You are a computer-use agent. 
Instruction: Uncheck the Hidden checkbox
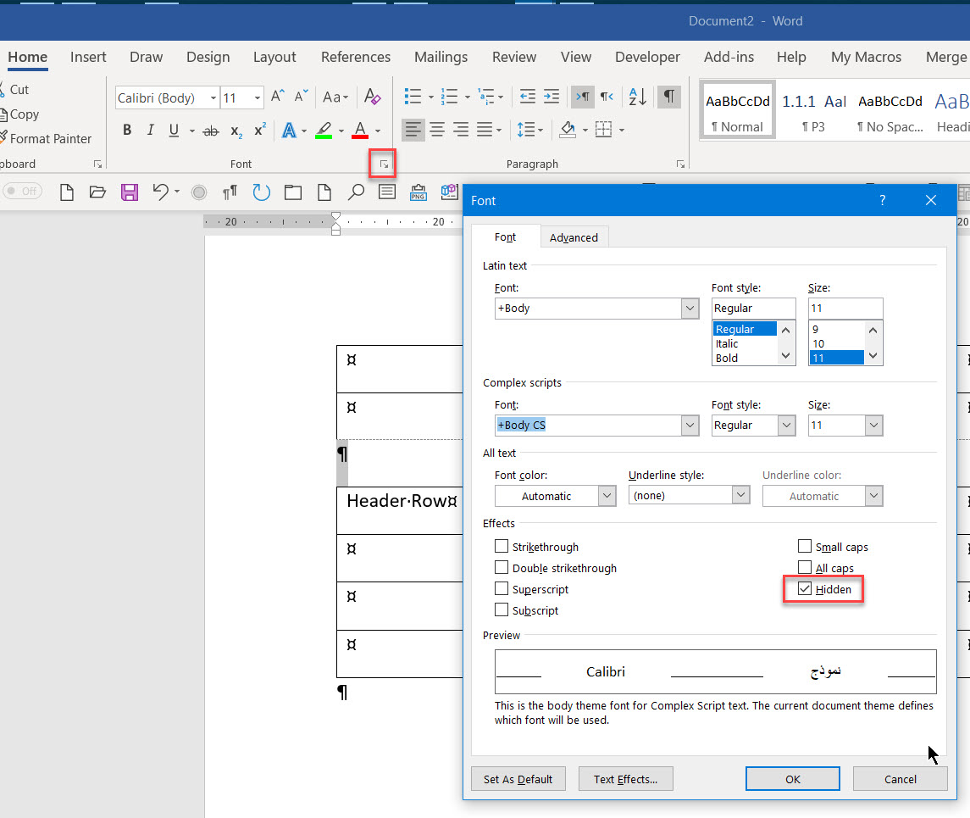(x=805, y=589)
